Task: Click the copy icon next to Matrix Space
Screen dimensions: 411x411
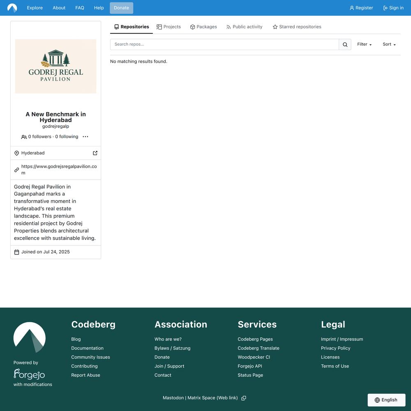Action: (x=243, y=398)
